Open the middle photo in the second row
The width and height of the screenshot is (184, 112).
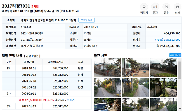pyautogui.click(x=135, y=88)
